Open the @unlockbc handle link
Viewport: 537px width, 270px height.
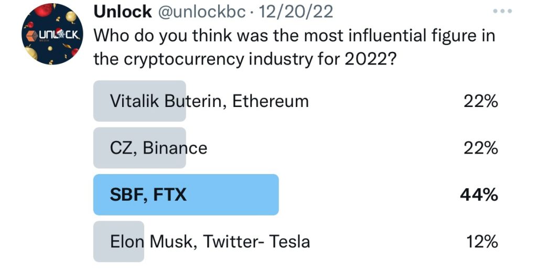(202, 12)
